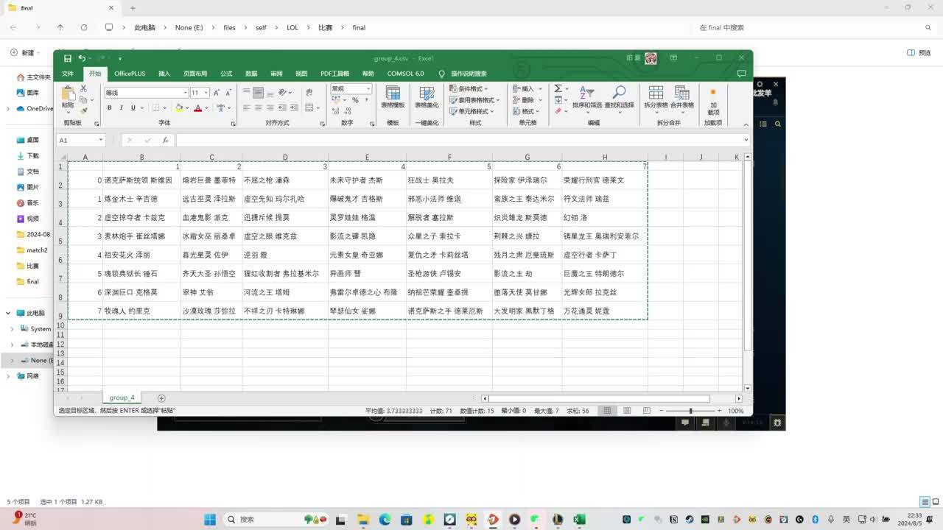
Task: Click the Italic formatting button
Action: point(122,108)
